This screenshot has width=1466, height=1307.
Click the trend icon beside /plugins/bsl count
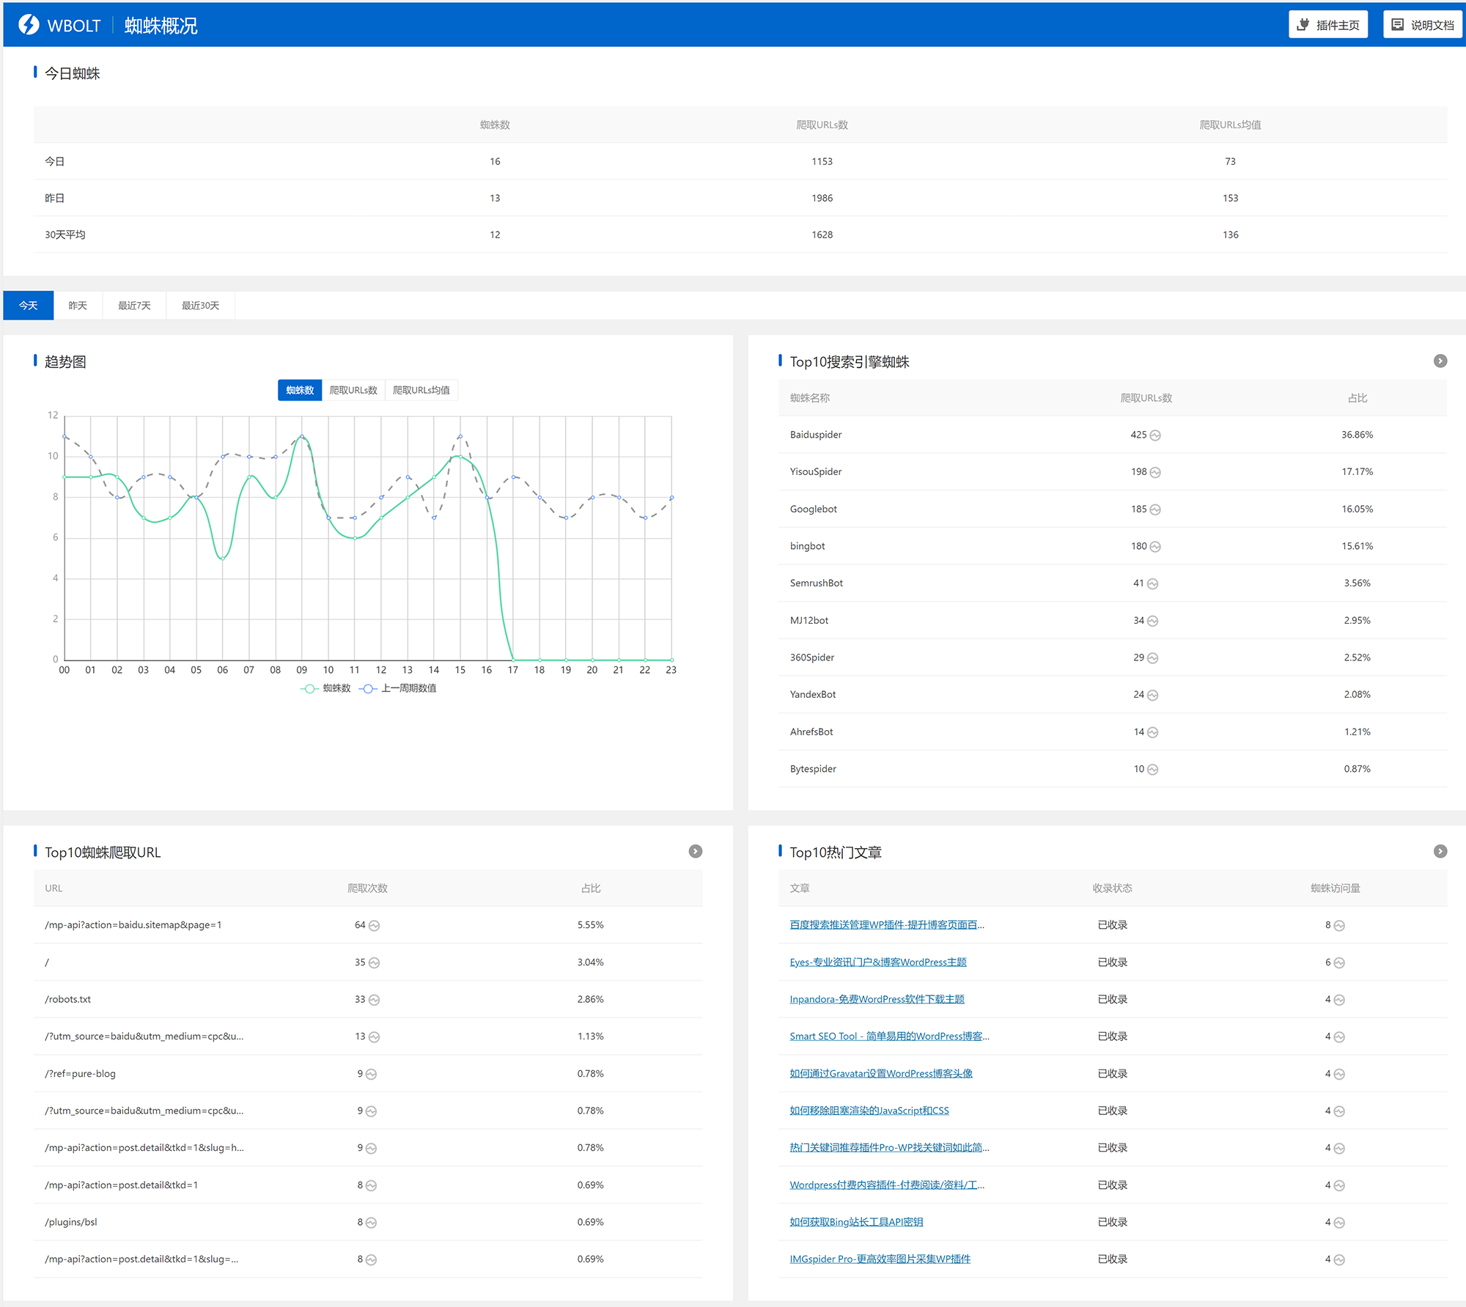[372, 1223]
